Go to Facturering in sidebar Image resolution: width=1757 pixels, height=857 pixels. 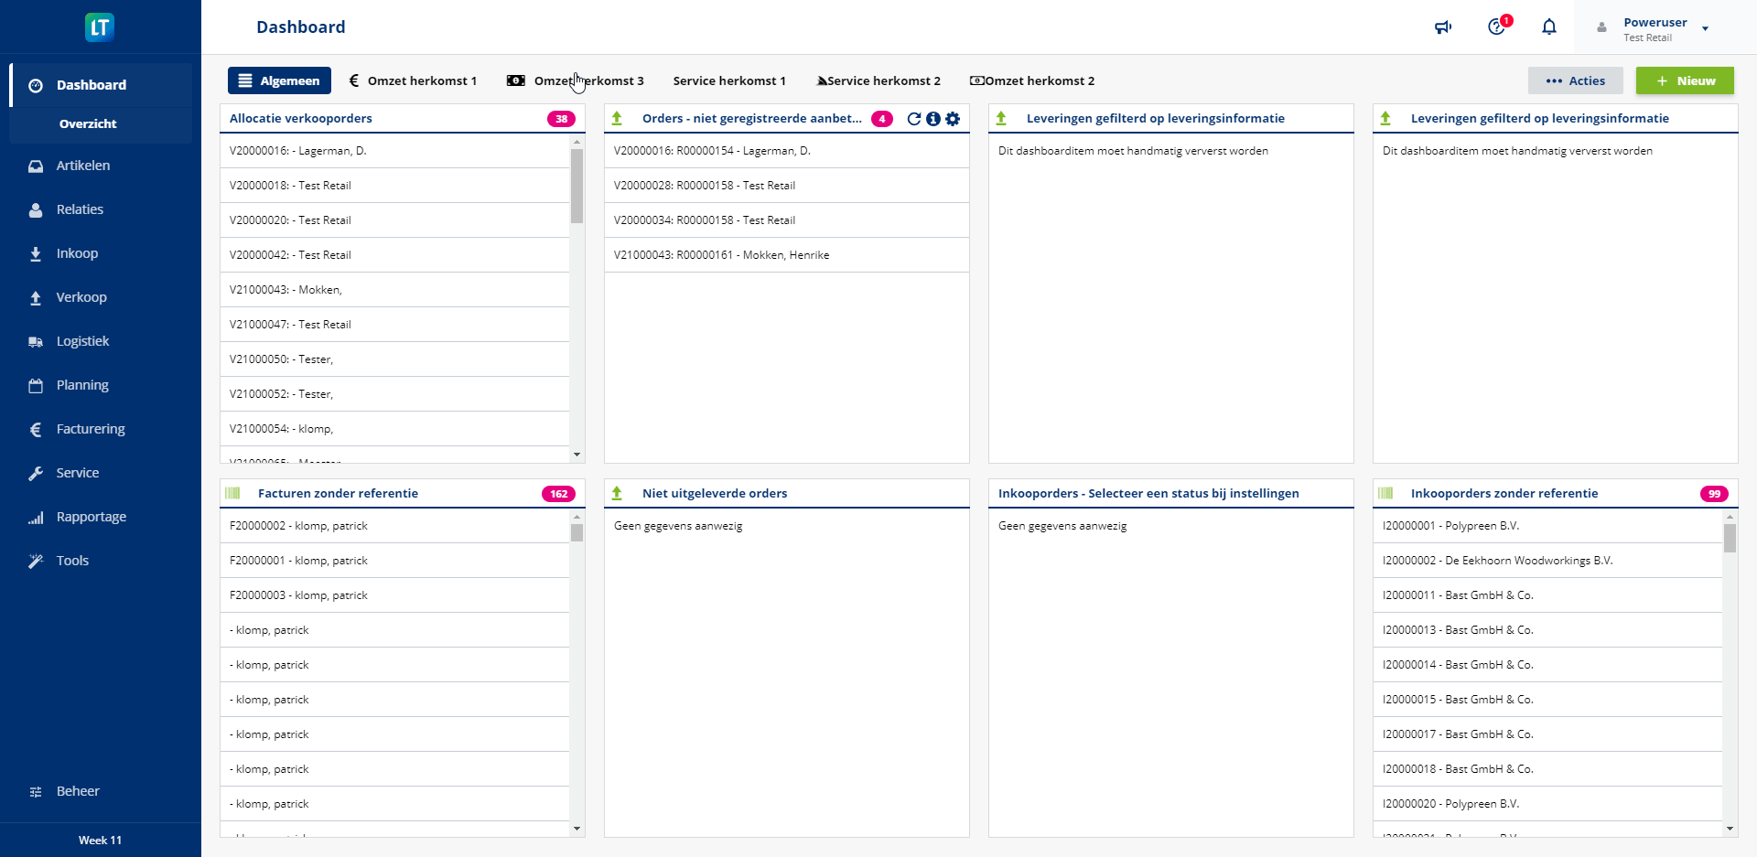pos(91,429)
